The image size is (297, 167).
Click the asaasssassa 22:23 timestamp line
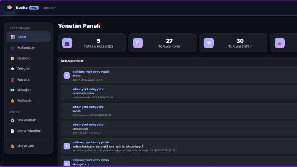tap(92, 115)
